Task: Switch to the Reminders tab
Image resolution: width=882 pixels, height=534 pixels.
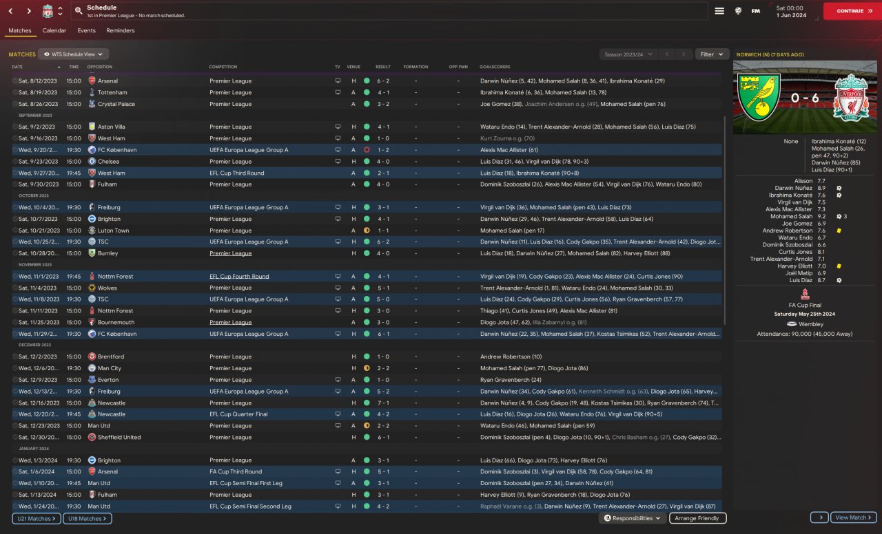Action: coord(121,31)
